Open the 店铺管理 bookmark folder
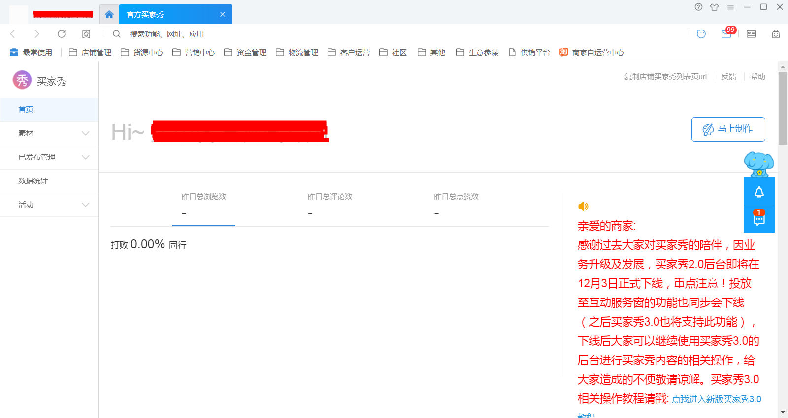 (x=91, y=53)
